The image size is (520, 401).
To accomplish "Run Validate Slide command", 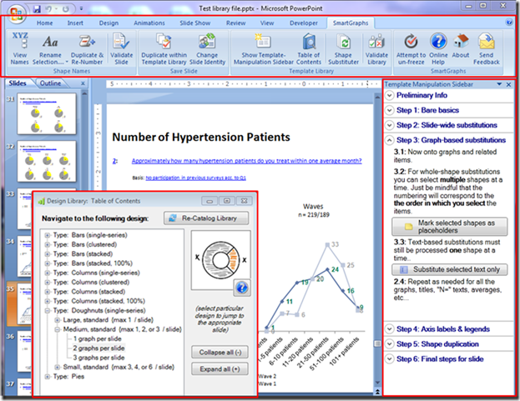I will coord(121,48).
